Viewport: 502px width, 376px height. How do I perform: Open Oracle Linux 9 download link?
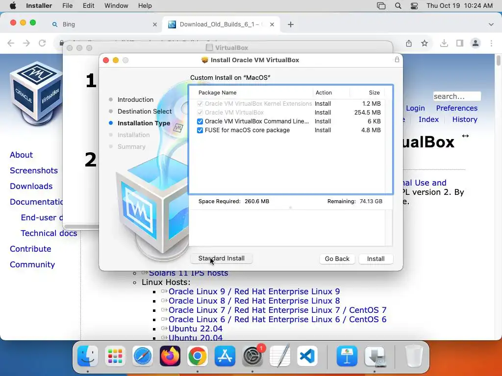[254, 292]
